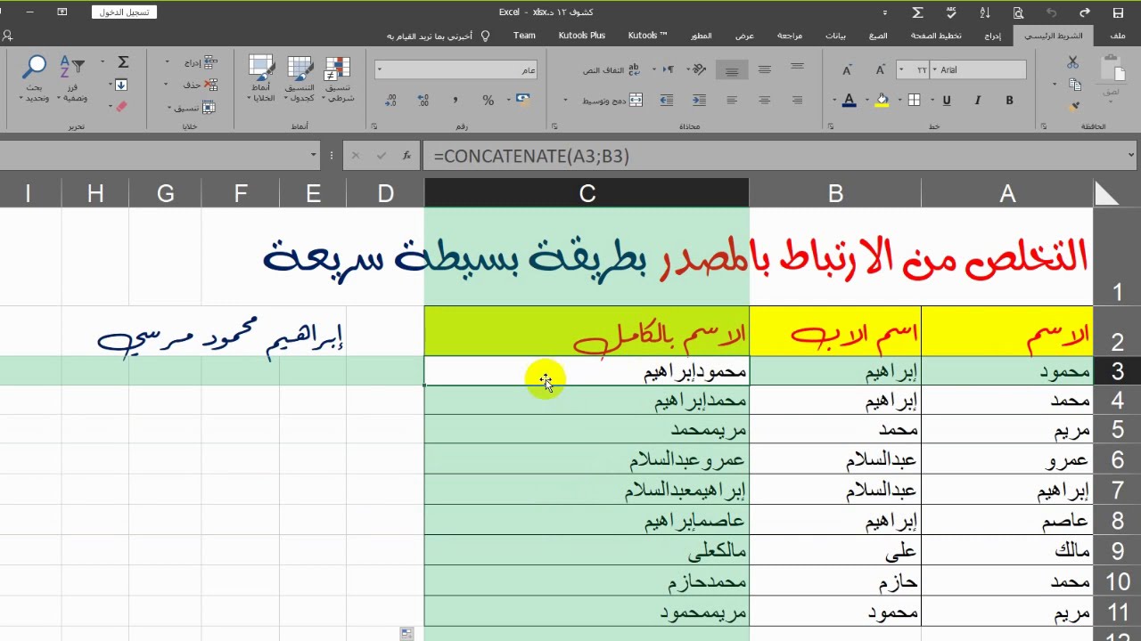Toggle Underline formatting
The width and height of the screenshot is (1141, 641).
(x=947, y=101)
